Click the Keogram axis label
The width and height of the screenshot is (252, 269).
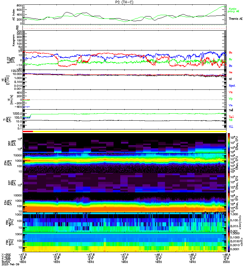pos(14,40)
